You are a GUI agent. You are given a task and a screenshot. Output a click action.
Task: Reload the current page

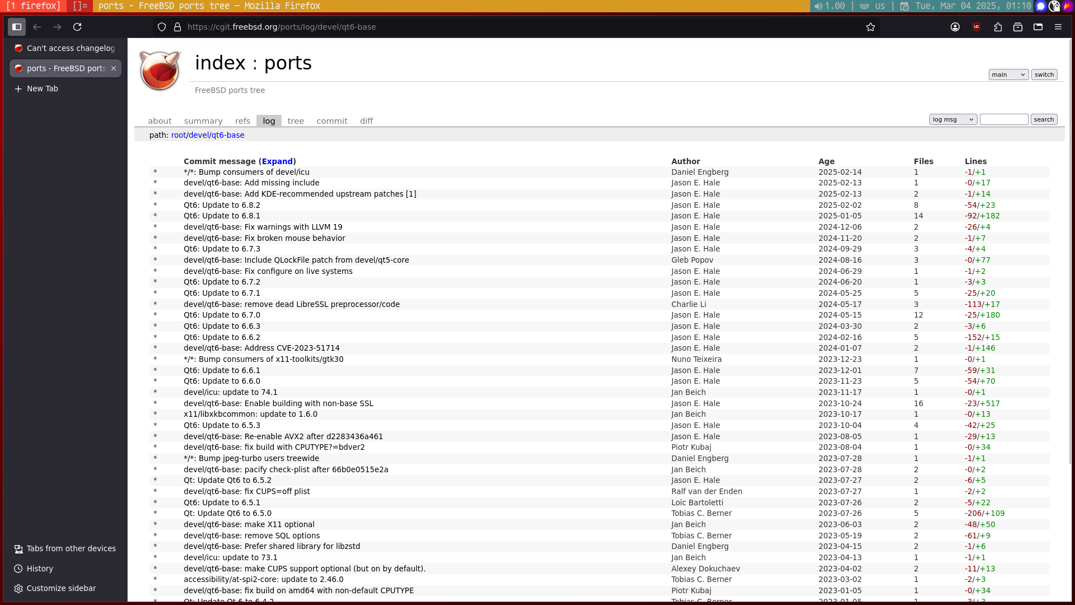tap(77, 27)
